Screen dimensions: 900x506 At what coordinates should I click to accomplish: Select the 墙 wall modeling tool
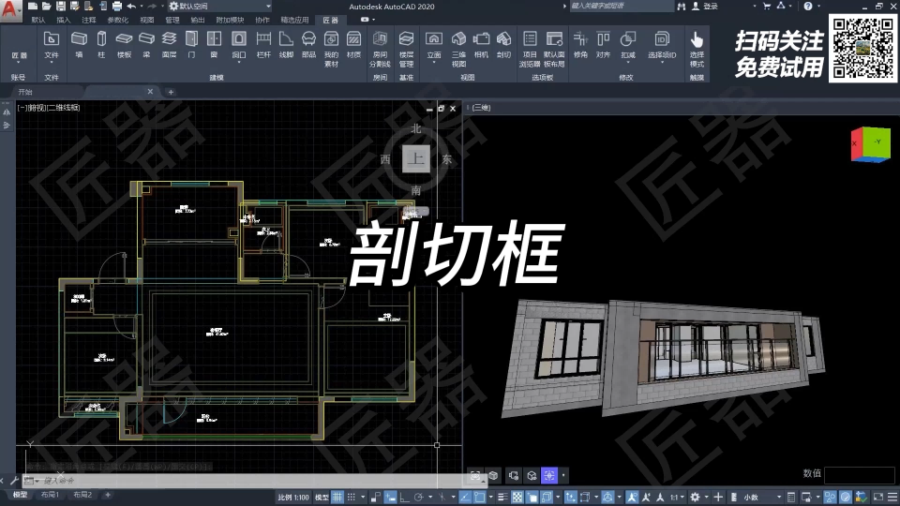coord(79,45)
